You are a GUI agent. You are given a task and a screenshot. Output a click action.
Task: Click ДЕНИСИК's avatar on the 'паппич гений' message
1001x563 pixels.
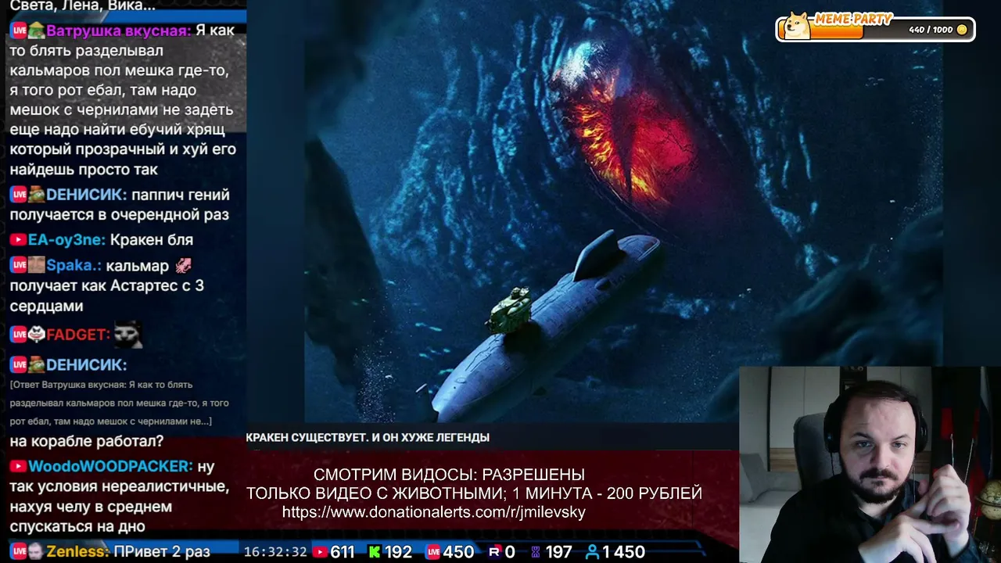tap(36, 195)
